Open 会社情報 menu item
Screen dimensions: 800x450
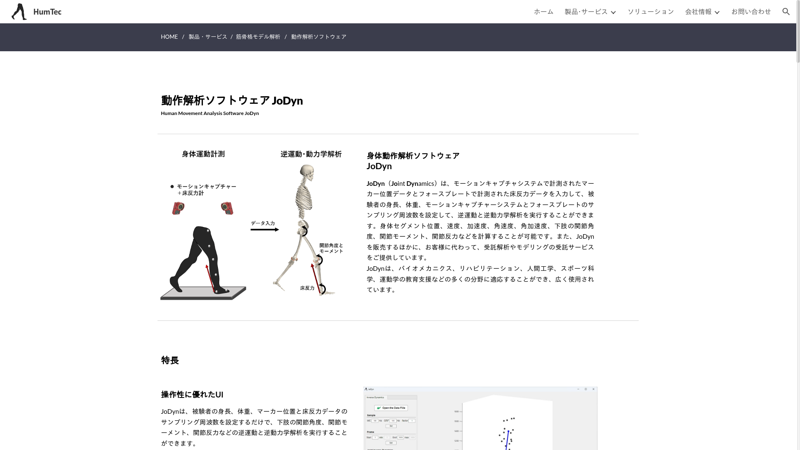tap(698, 12)
